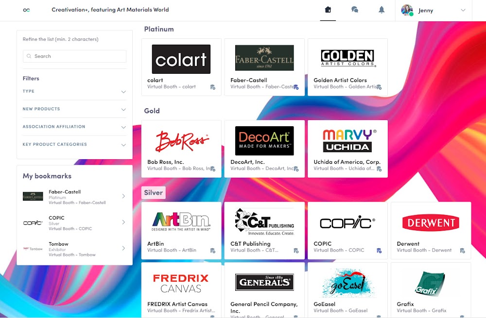
Task: Open General Pencil Company, Inc. link
Action: (264, 307)
